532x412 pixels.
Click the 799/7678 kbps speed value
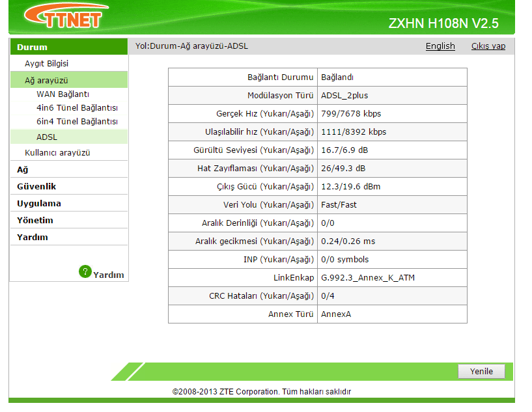(351, 114)
